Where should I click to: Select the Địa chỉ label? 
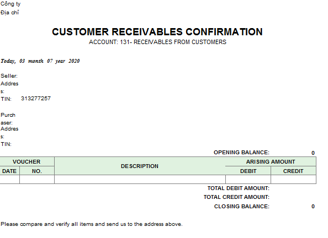click(x=9, y=13)
